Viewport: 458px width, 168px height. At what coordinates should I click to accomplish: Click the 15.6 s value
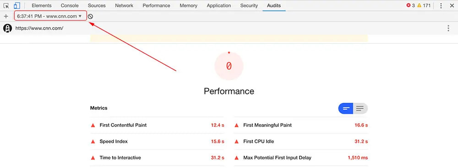pyautogui.click(x=218, y=142)
